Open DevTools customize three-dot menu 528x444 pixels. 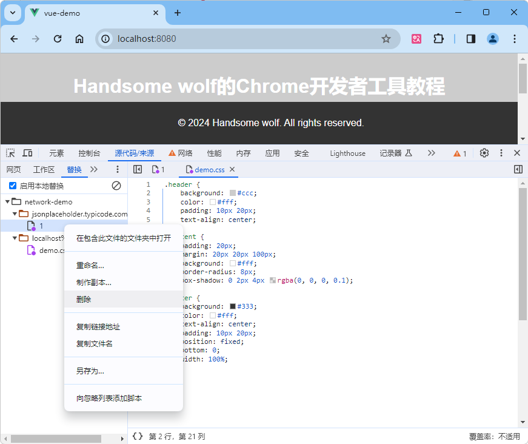(501, 153)
